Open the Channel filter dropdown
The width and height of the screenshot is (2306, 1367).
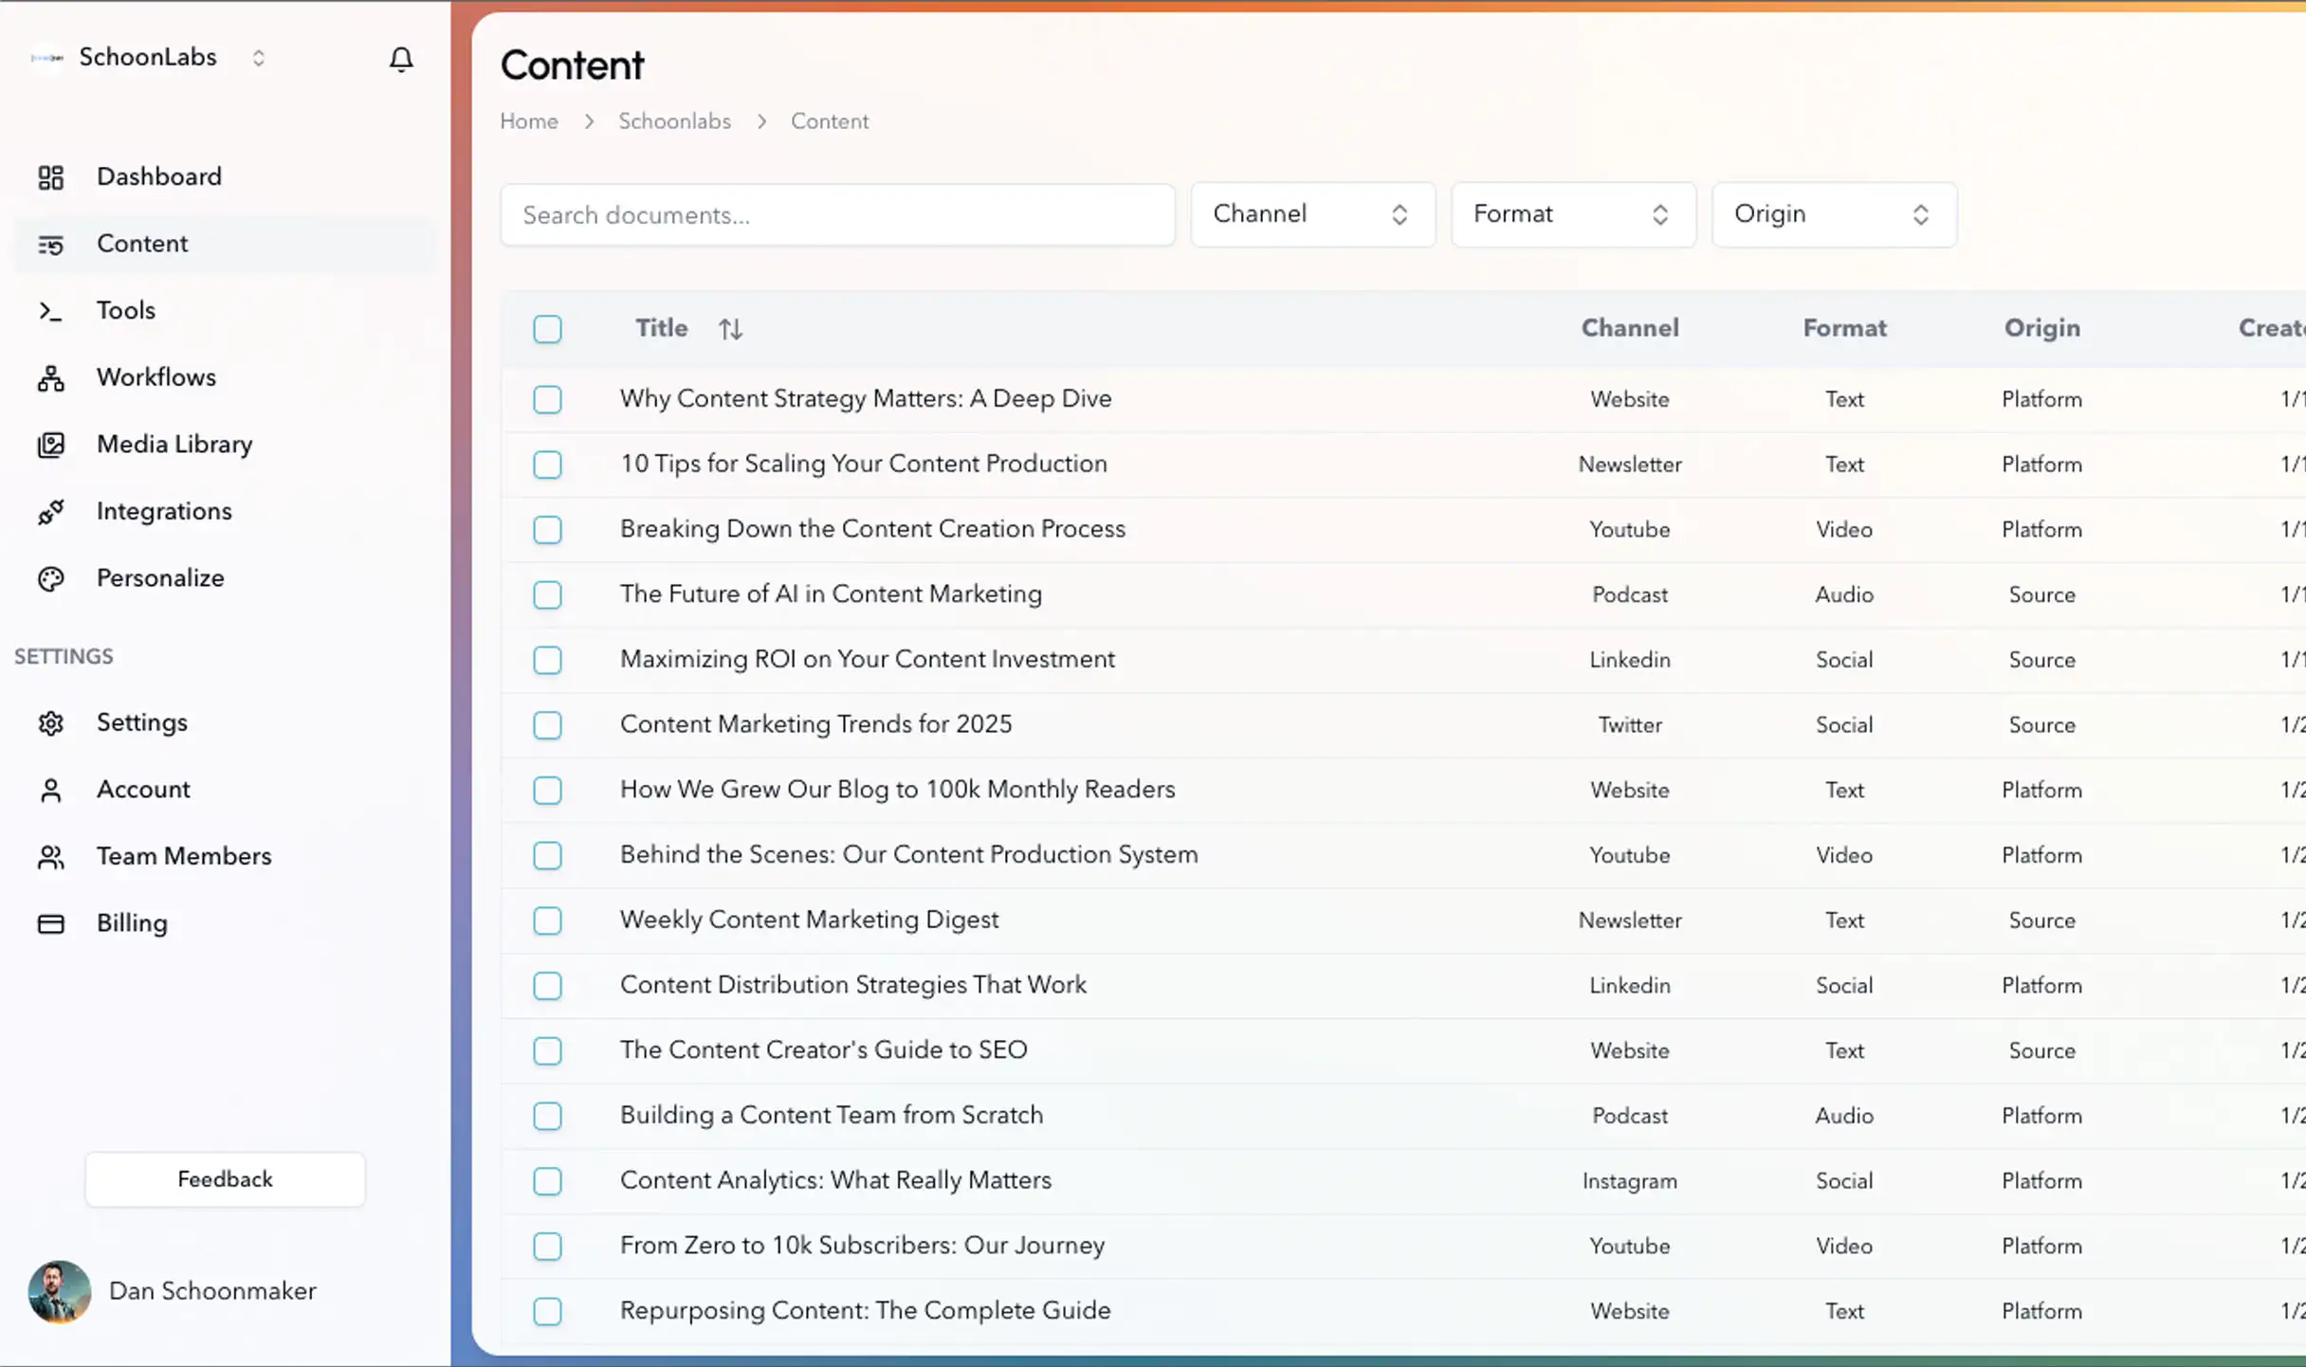tap(1312, 214)
